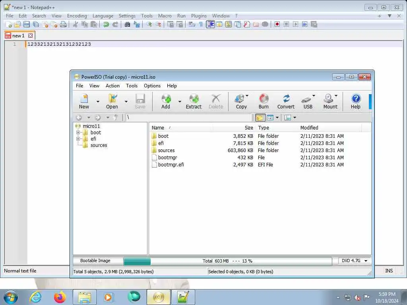This screenshot has width=407, height=305.
Task: Open the Mount button dropdown arrow
Action: tap(336, 96)
